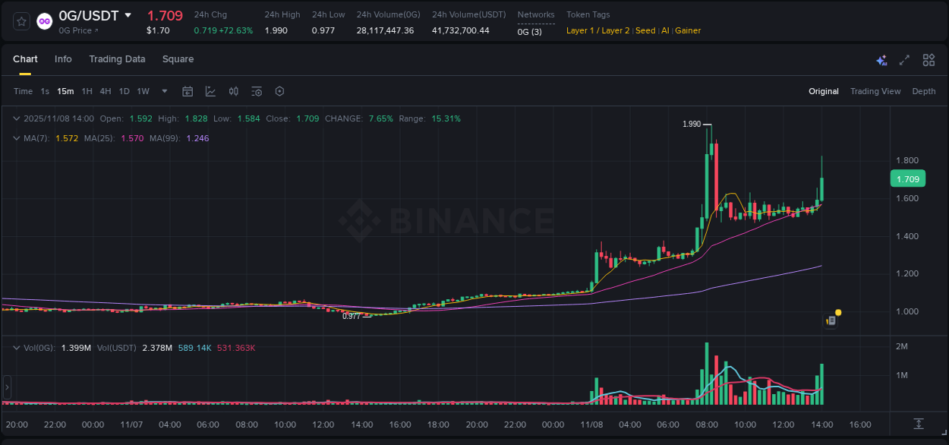Collapse the MA indicators row
The height and width of the screenshot is (445, 949).
16,138
